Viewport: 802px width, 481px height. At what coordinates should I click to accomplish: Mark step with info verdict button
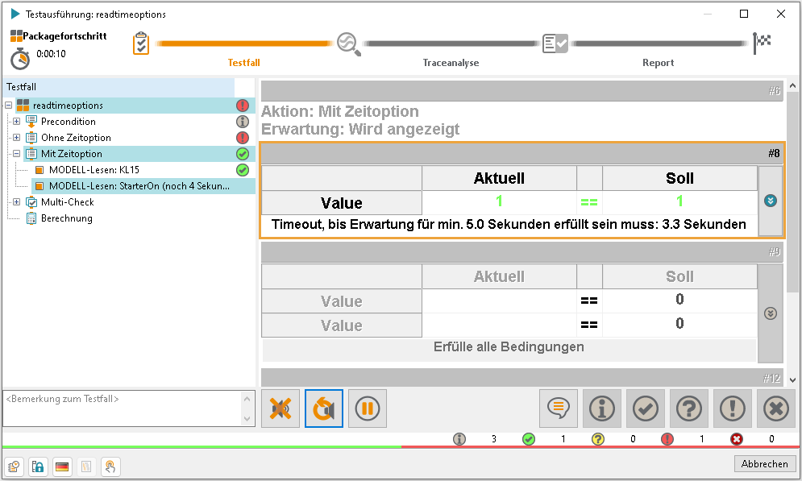(602, 408)
